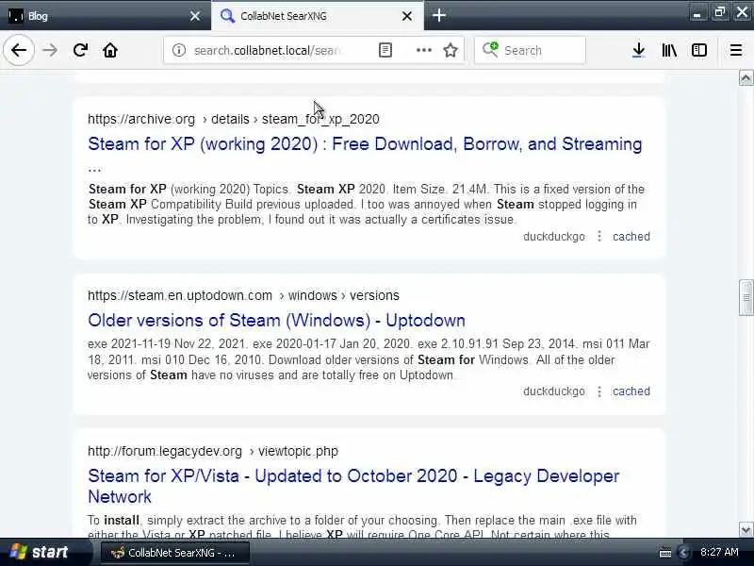754x566 pixels.
Task: Reload the current page
Action: tap(80, 50)
